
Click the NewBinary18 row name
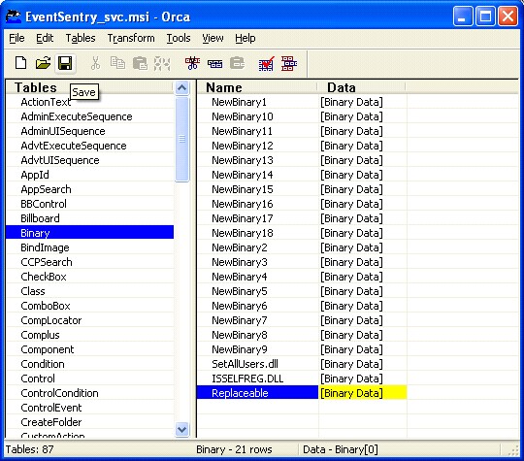(243, 233)
